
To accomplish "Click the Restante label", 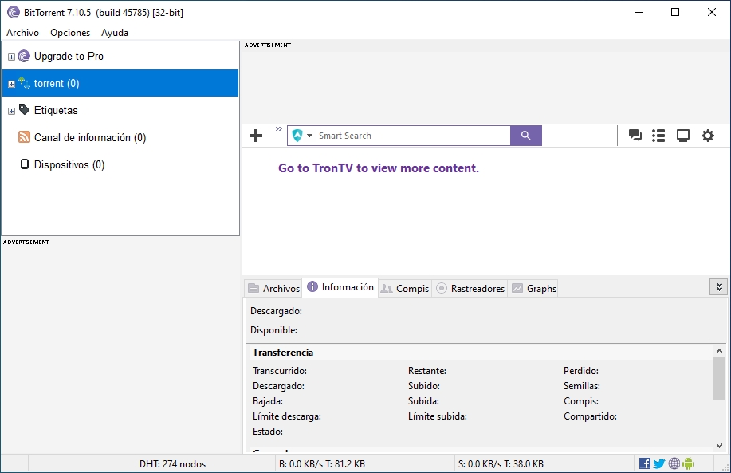I will tap(427, 371).
